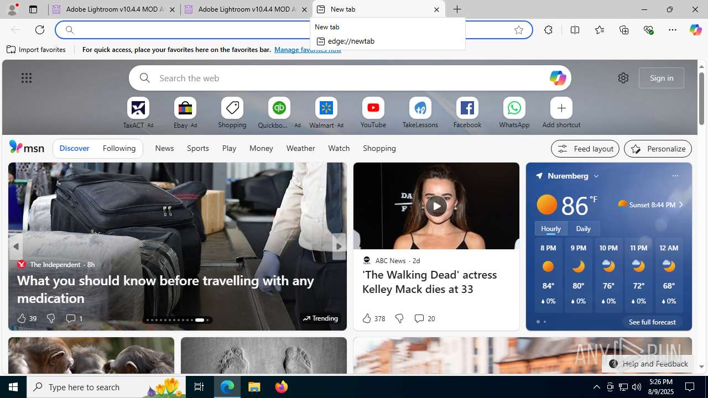Open the Facebook shortcut
708x398 pixels.
467,113
